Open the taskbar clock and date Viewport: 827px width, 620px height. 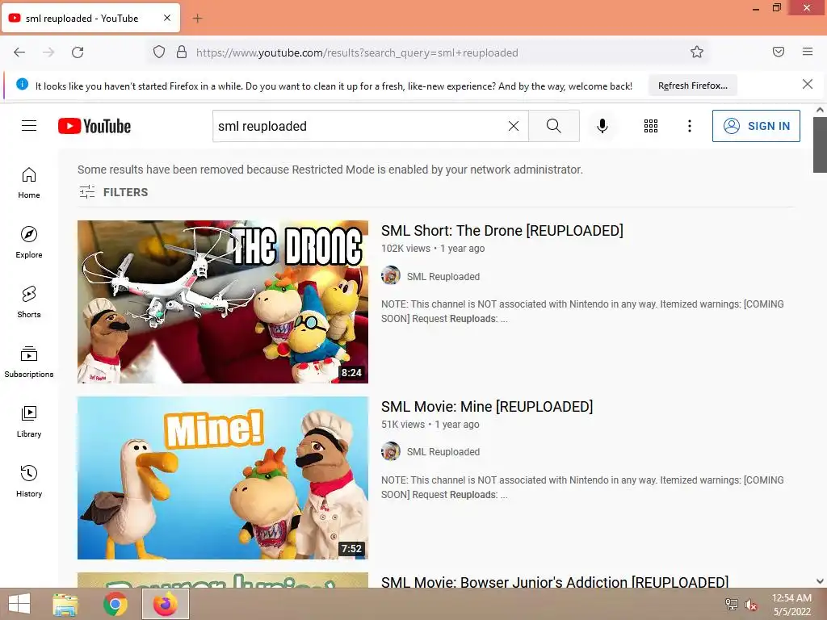click(791, 605)
